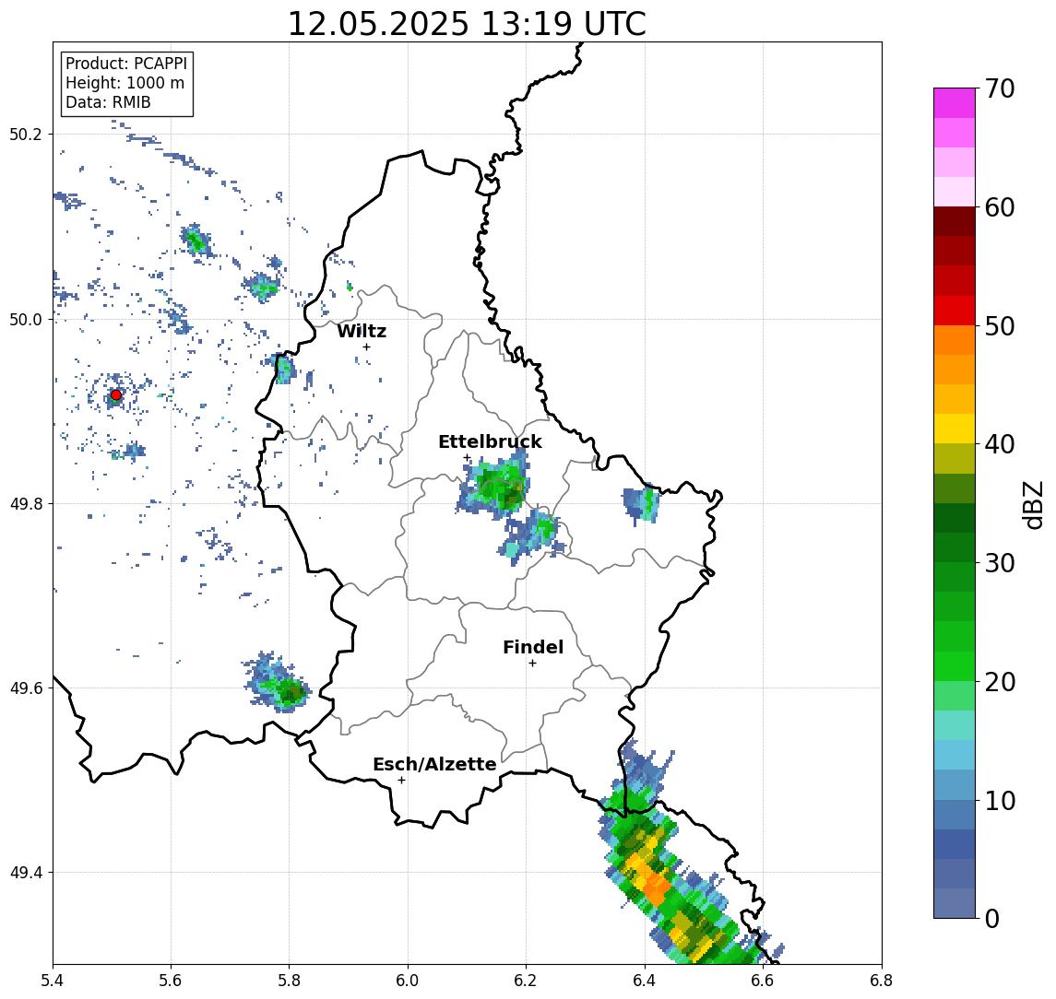
Task: Click the "Data: RMIB" info line
Action: (108, 102)
